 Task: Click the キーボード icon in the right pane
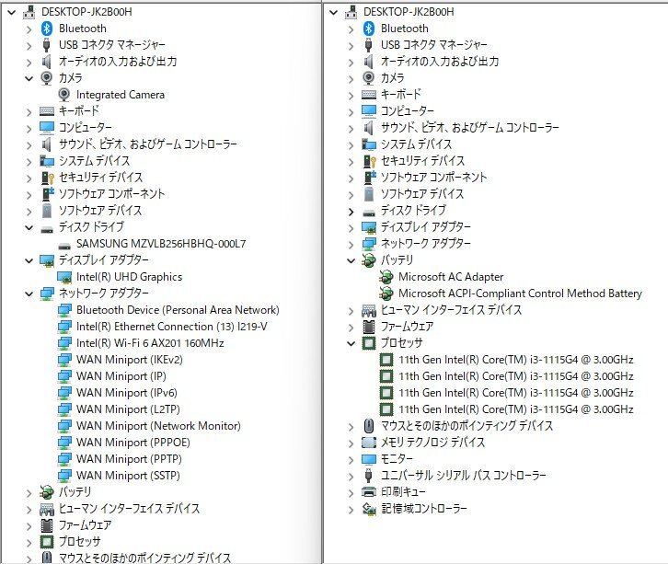pyautogui.click(x=369, y=95)
